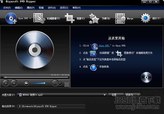Open the 编辑(E) menu
This screenshot has height=114, width=164.
point(19,8)
